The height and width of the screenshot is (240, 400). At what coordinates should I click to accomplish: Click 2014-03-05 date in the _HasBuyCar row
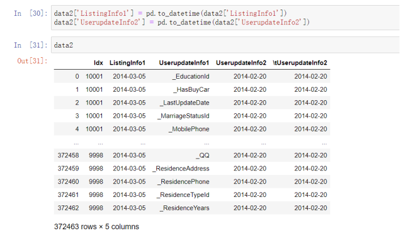click(129, 89)
